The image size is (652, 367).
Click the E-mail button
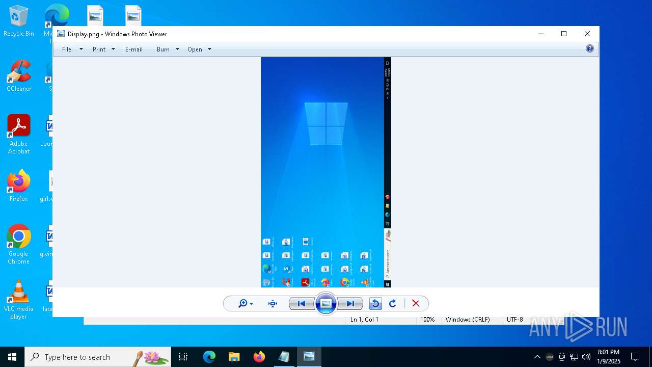(134, 49)
